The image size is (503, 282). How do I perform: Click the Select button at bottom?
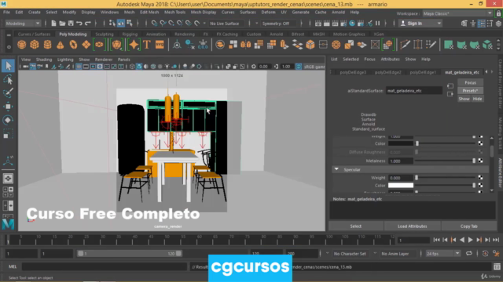356,226
